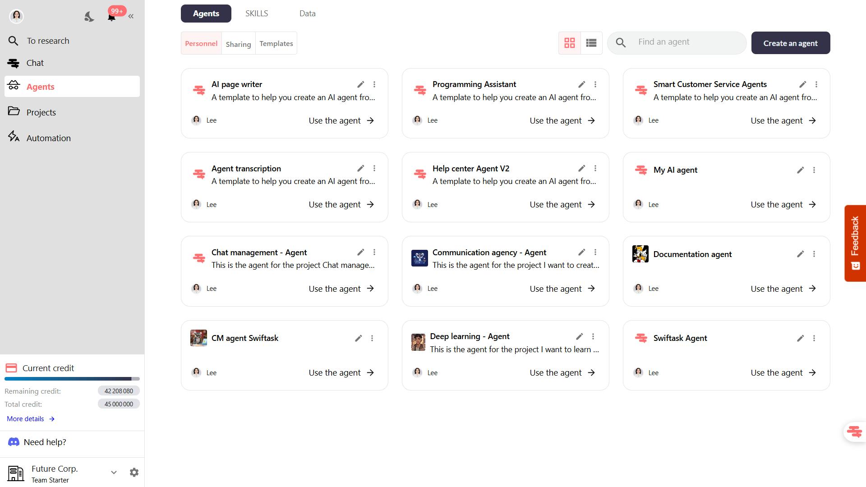Open three-dot menu for Swiftask Agent
The image size is (866, 487).
point(814,338)
